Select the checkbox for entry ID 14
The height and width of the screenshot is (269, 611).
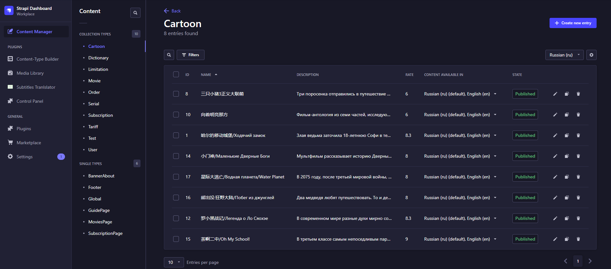click(176, 156)
